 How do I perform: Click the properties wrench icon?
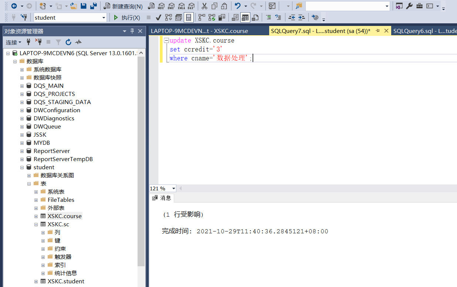coord(409,6)
